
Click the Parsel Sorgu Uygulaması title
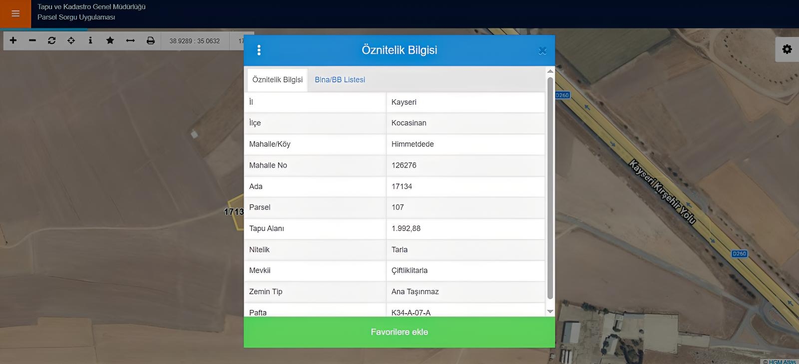[x=76, y=17]
